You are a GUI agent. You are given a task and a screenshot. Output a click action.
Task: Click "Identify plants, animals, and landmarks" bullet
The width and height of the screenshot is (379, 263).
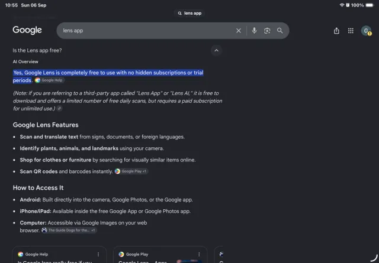pyautogui.click(x=92, y=148)
